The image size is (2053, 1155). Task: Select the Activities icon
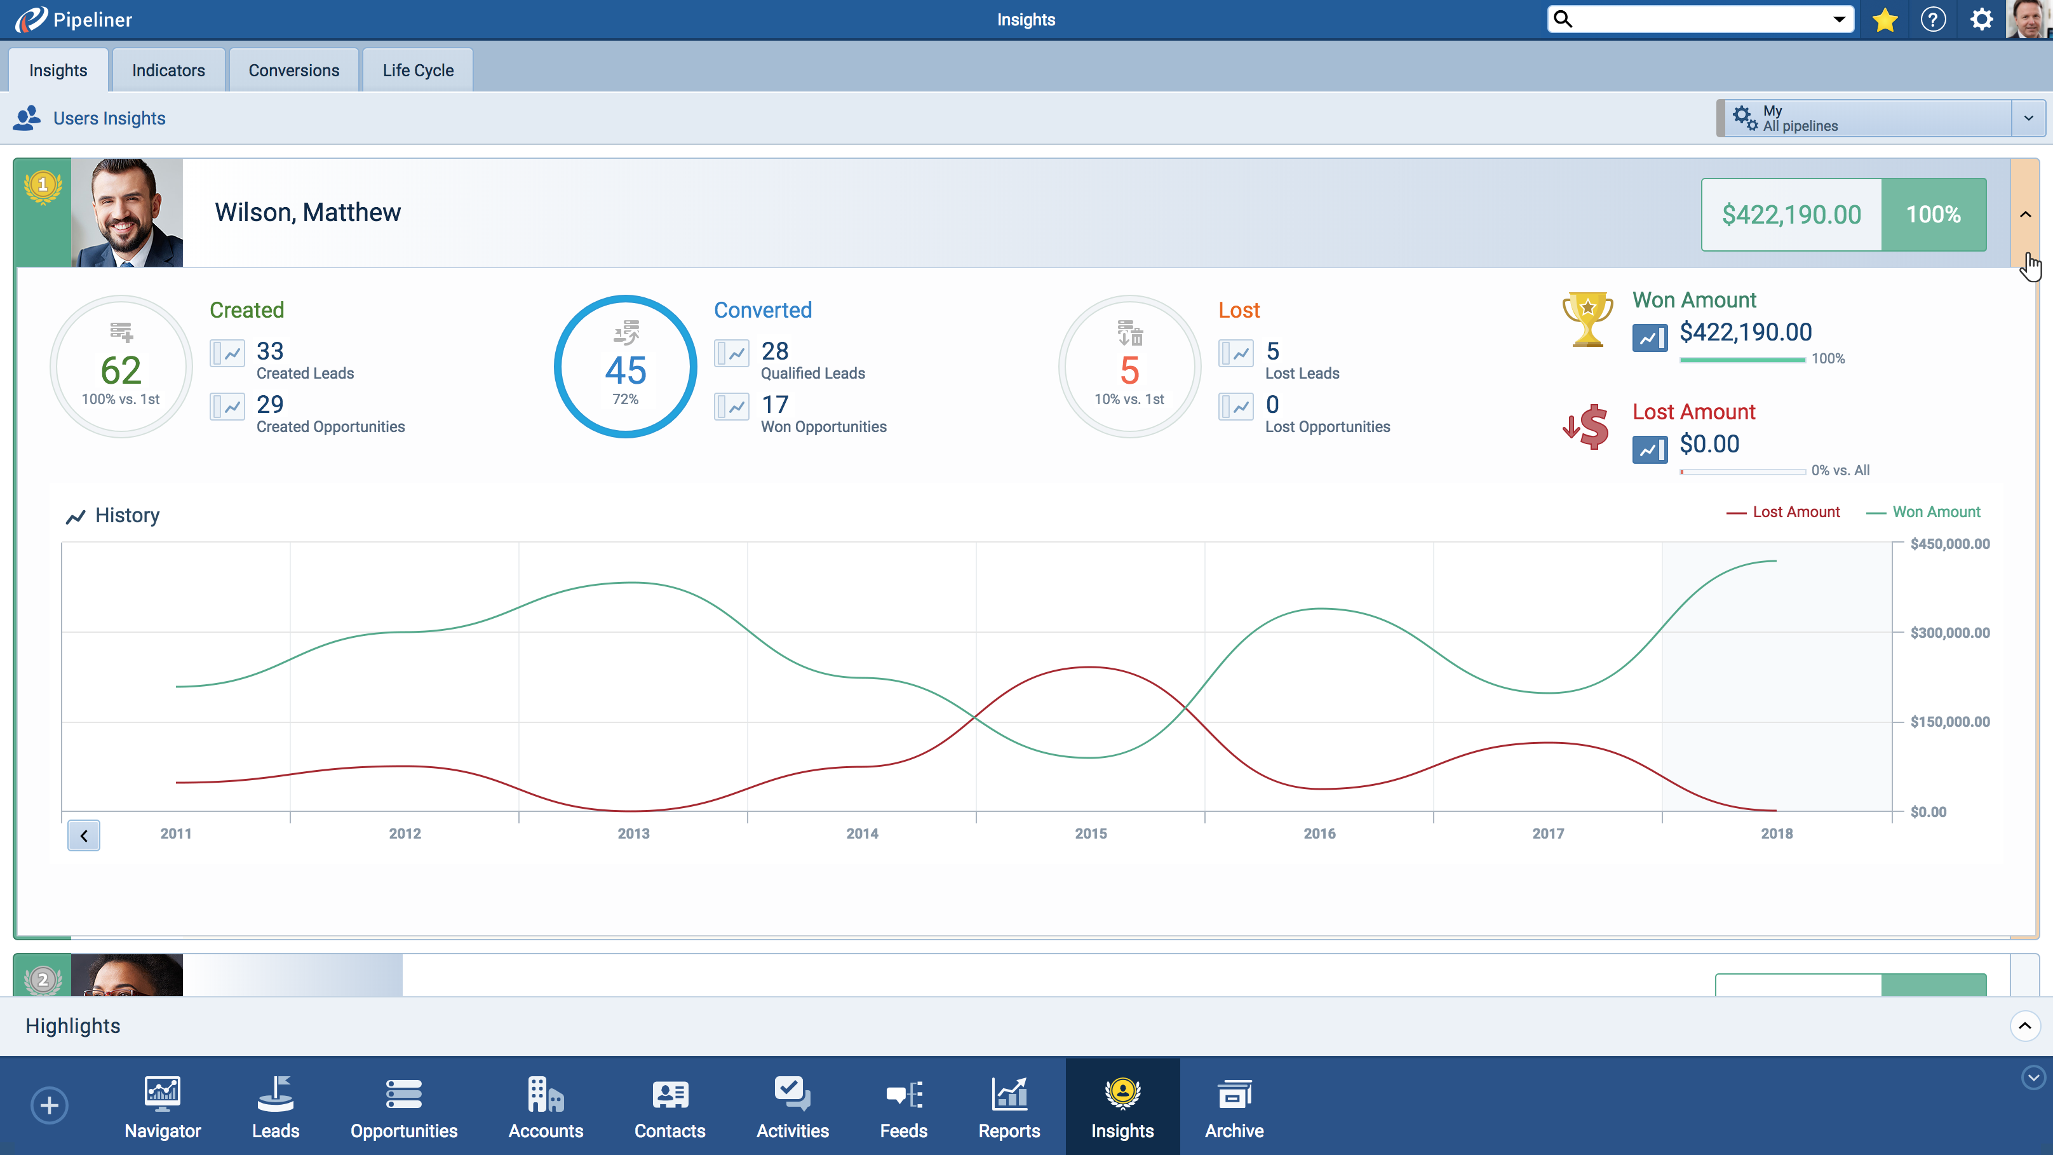click(791, 1106)
